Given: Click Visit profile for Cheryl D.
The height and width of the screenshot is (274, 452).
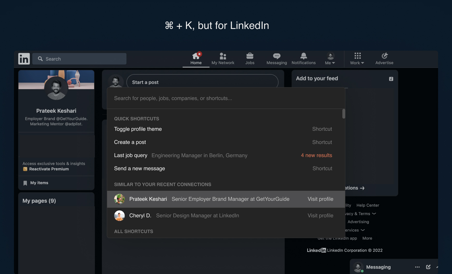Looking at the screenshot, I should (320, 216).
